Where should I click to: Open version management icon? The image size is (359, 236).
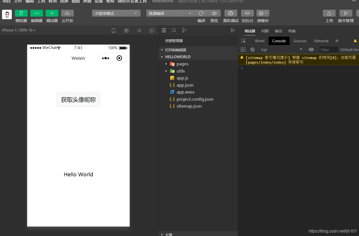click(x=346, y=13)
